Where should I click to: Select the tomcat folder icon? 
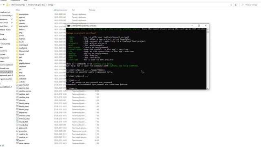17,76
